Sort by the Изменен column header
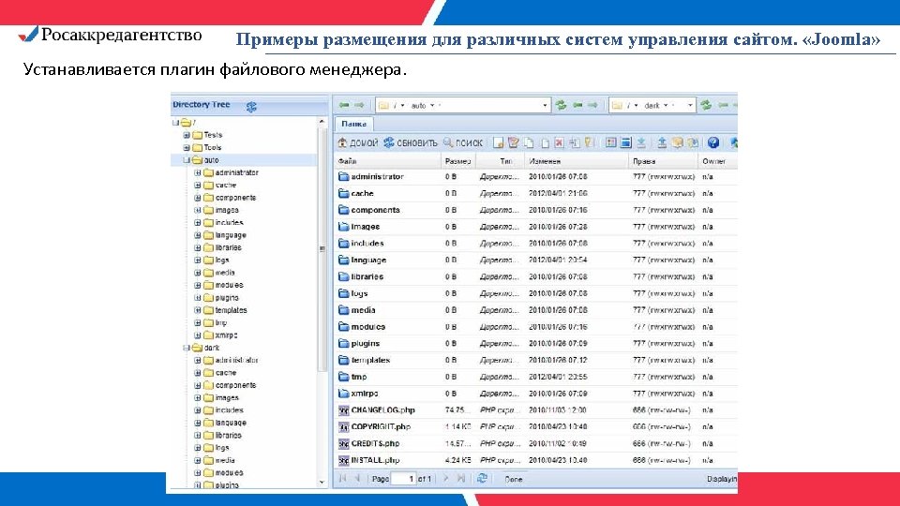Screen dimensions: 900x506 point(577,161)
